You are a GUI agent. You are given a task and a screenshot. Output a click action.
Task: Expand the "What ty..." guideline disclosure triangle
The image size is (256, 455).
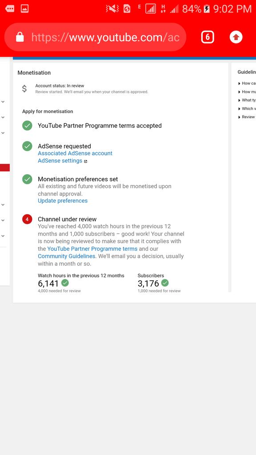coord(239,100)
